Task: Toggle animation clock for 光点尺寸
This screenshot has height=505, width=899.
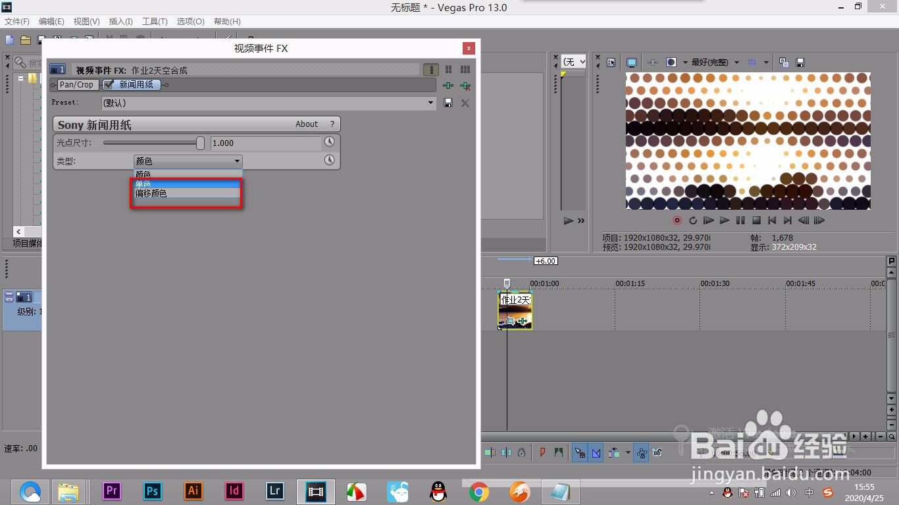Action: [329, 142]
